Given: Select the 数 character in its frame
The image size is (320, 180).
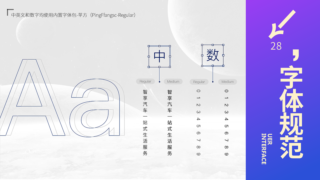Looking at the screenshot, I should 213,55.
